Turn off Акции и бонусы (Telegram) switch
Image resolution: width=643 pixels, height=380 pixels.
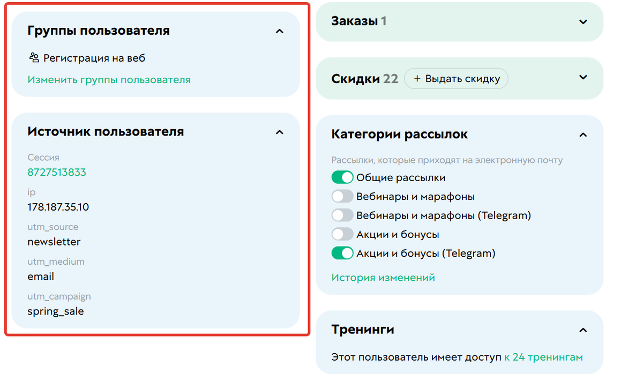click(342, 253)
